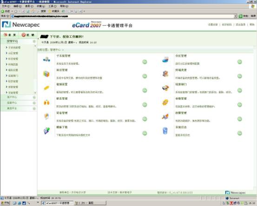The height and width of the screenshot is (206, 257).
Task: Open the 参数管理 yellow gear icon
Action: click(x=165, y=103)
